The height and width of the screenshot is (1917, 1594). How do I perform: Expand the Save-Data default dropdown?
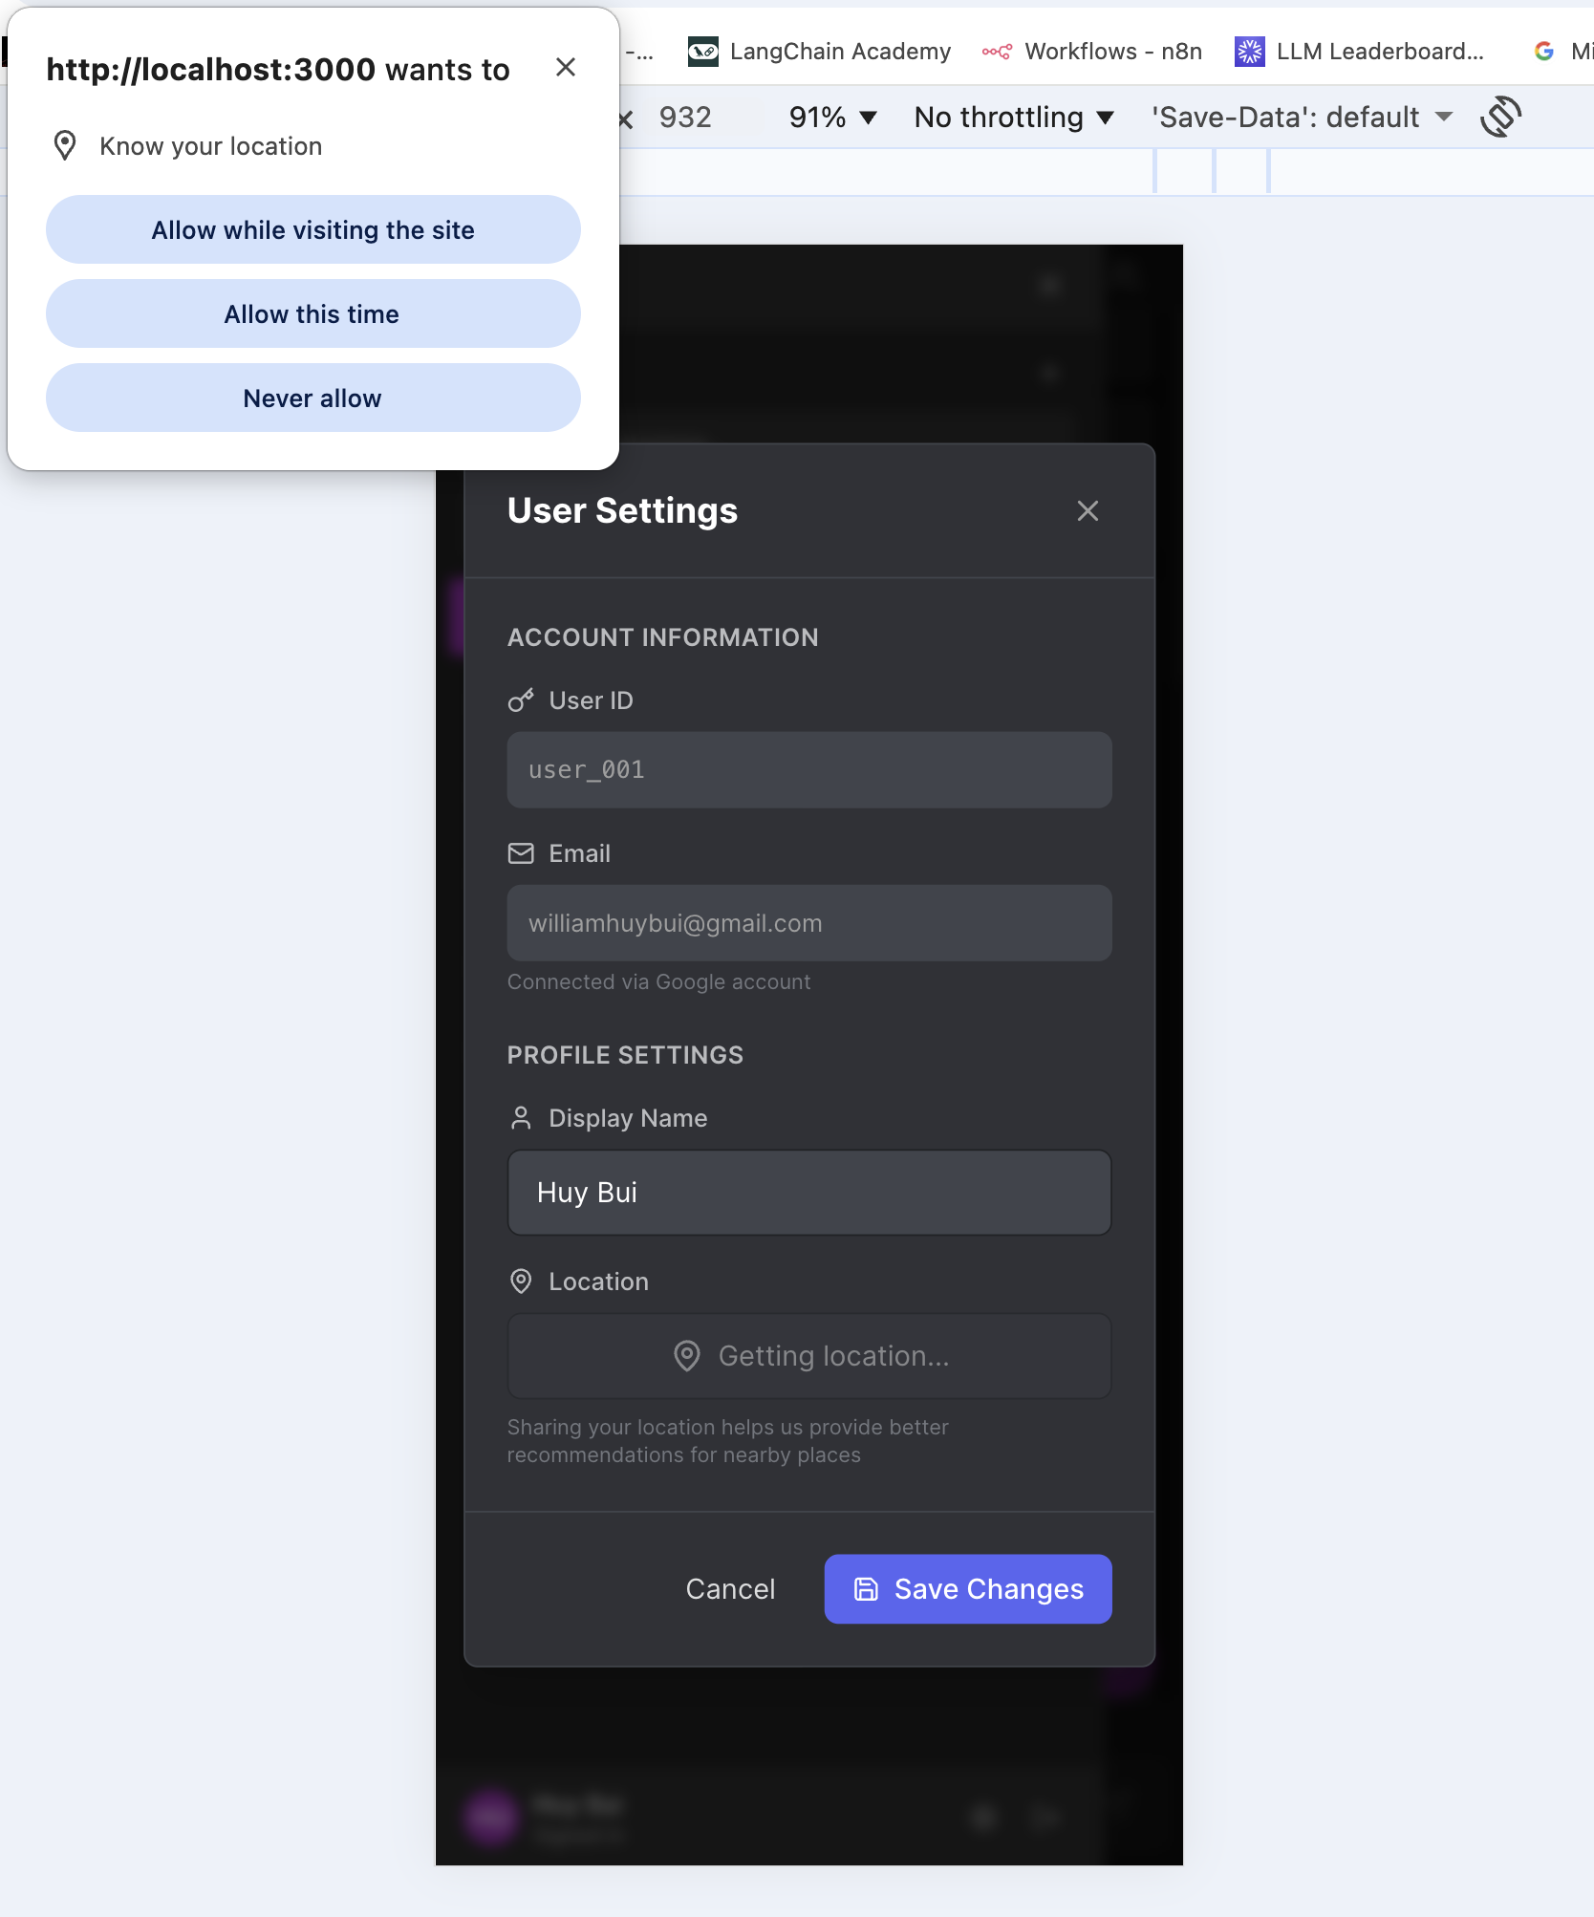point(1303,118)
